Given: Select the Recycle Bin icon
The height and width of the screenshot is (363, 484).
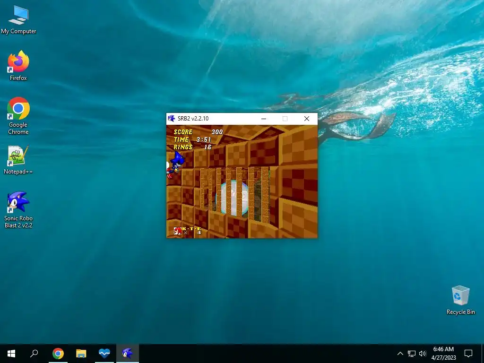Looking at the screenshot, I should pyautogui.click(x=460, y=300).
